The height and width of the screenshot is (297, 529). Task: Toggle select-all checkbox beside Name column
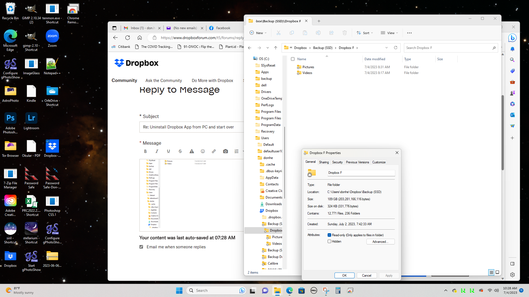[x=293, y=59]
